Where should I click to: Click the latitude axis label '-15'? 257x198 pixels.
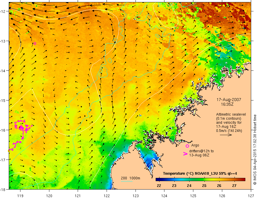click(3, 100)
